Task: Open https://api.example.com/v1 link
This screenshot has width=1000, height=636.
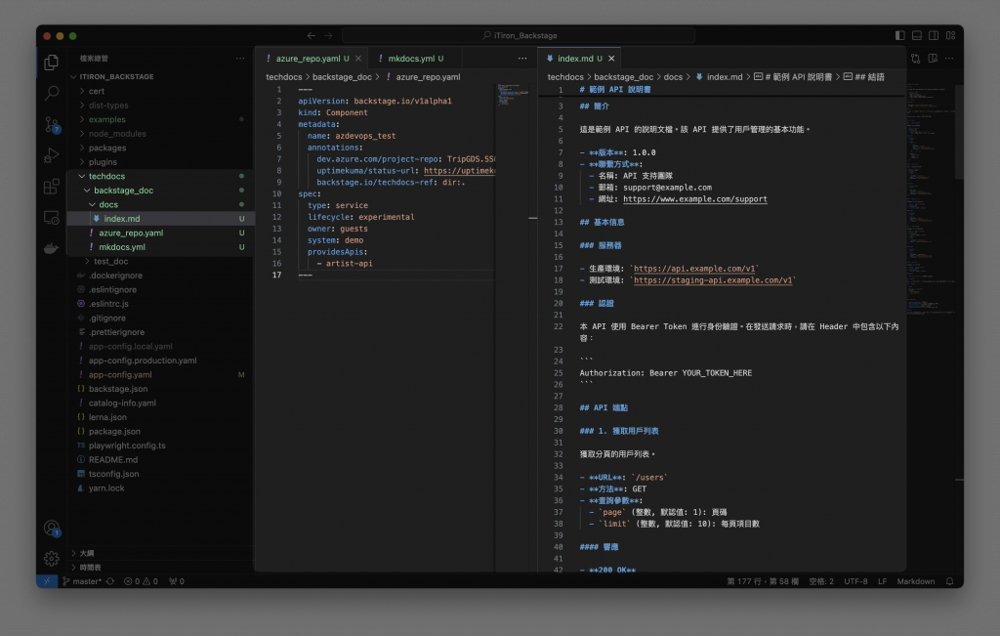Action: 694,269
